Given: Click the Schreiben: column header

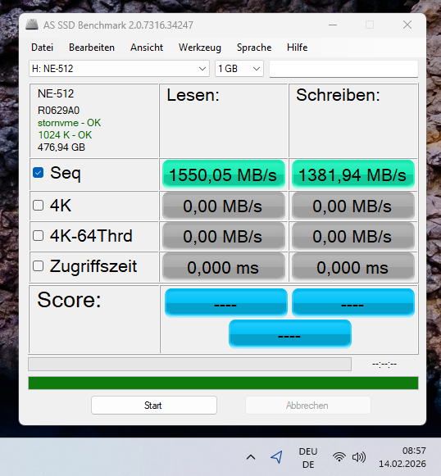Looking at the screenshot, I should tap(338, 95).
